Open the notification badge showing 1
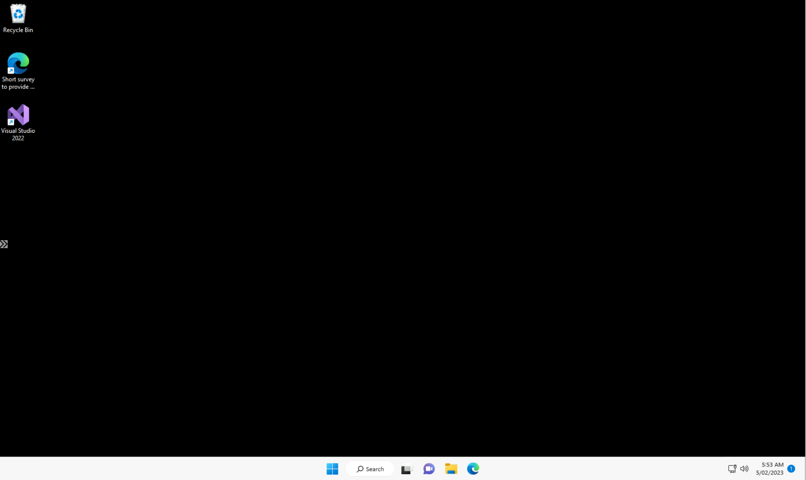 point(791,469)
